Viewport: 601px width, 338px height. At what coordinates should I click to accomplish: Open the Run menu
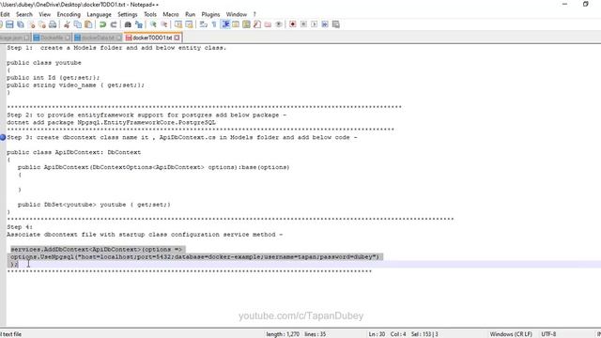click(x=190, y=14)
